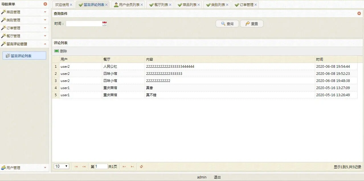Click the 退出 logout link
364x181 pixels.
coord(217,177)
